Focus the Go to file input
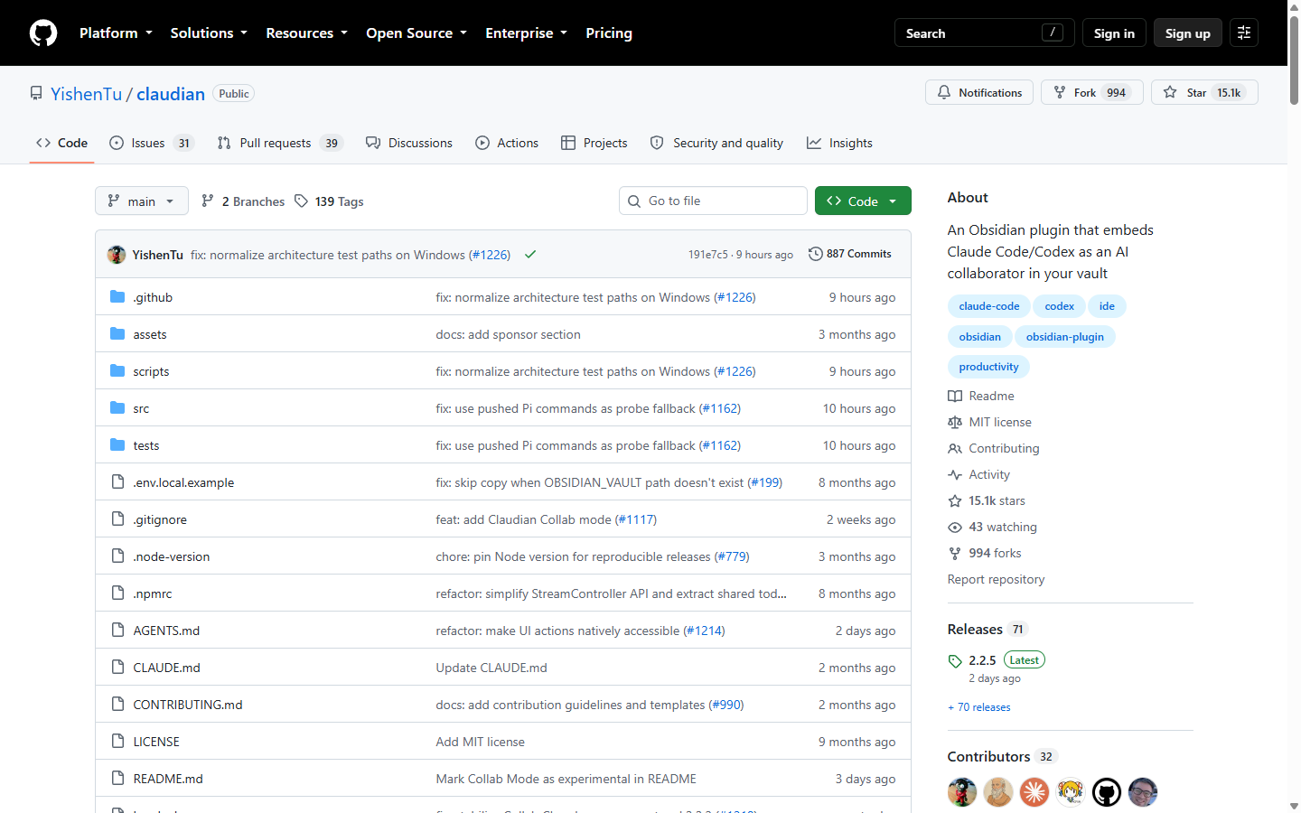 [713, 201]
